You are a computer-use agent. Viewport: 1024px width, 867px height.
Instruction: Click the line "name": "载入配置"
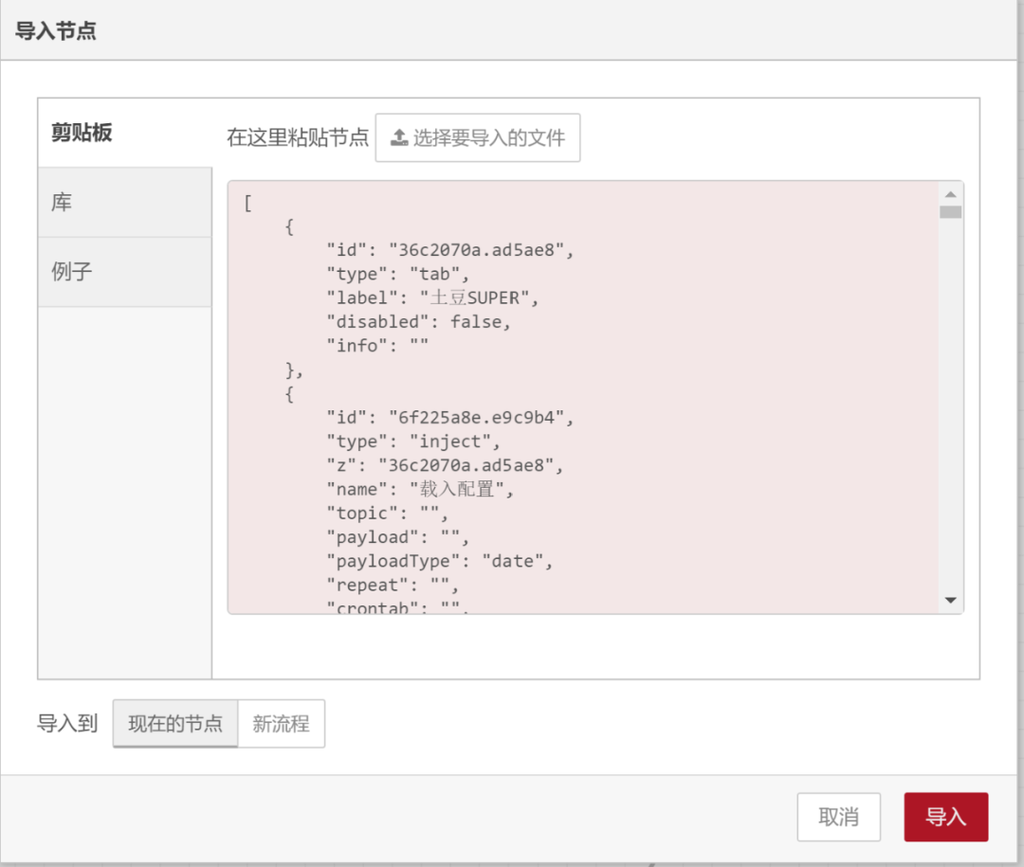click(x=420, y=489)
